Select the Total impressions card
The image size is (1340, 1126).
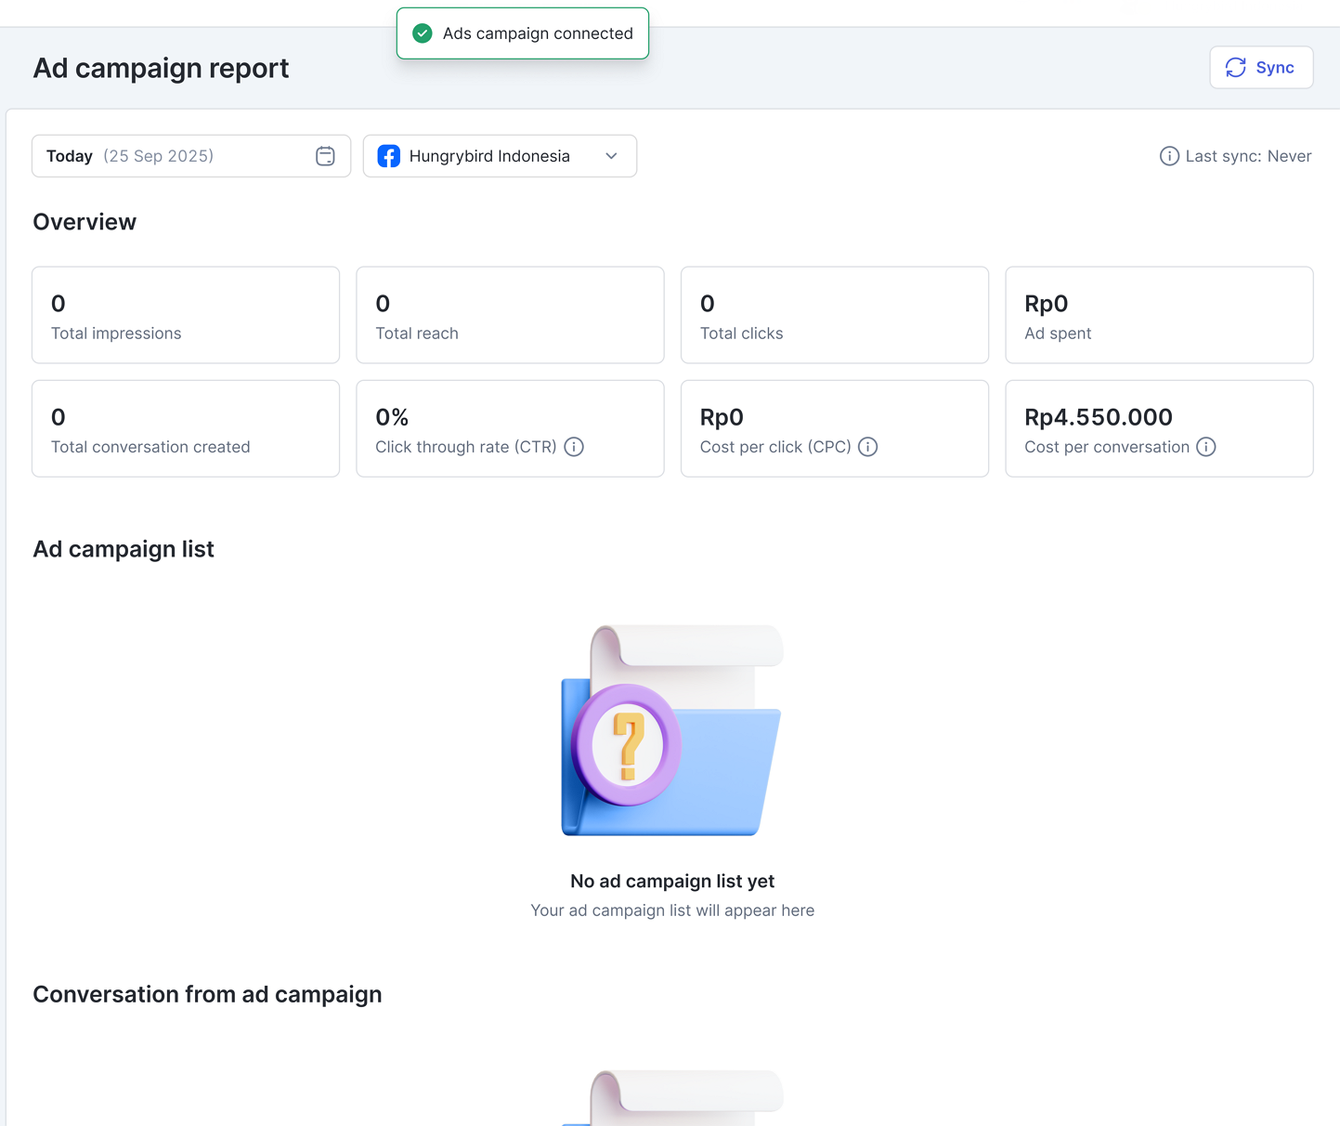[x=186, y=315]
